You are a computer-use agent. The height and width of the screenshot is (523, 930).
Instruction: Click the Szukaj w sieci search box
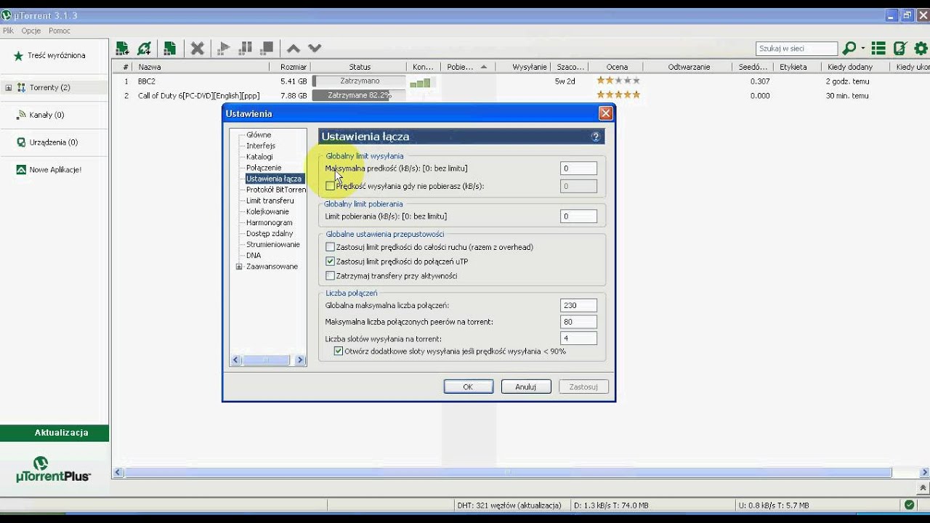click(x=796, y=49)
